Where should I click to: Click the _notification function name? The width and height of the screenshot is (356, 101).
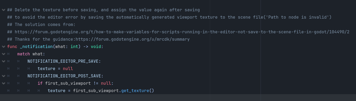pyautogui.click(x=36, y=47)
